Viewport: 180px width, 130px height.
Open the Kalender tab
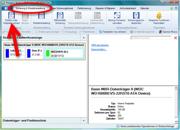145,8
